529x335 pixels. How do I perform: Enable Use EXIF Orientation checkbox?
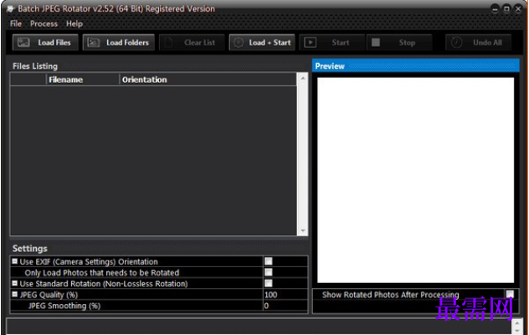click(268, 261)
